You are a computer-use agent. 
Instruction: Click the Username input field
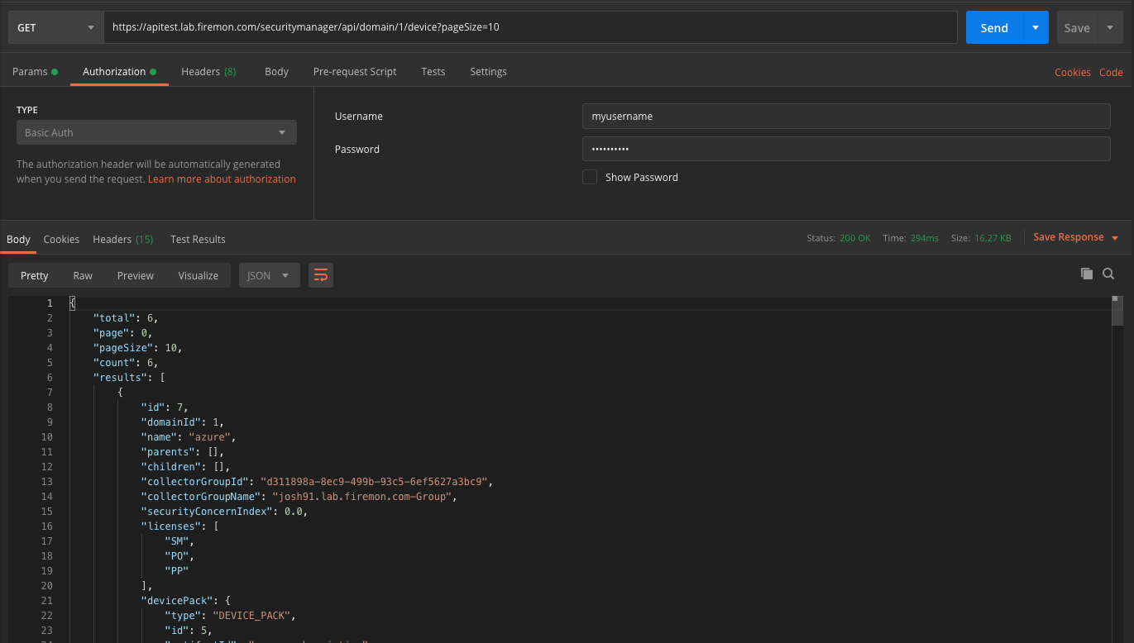point(845,117)
